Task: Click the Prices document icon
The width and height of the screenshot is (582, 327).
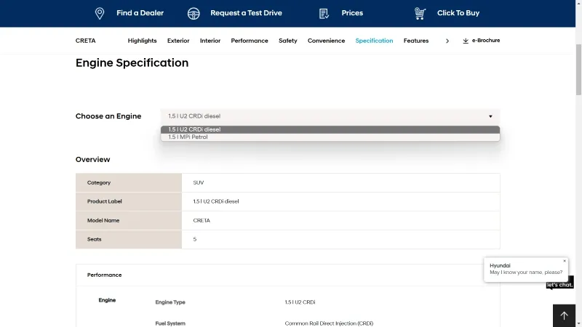Action: (x=324, y=13)
